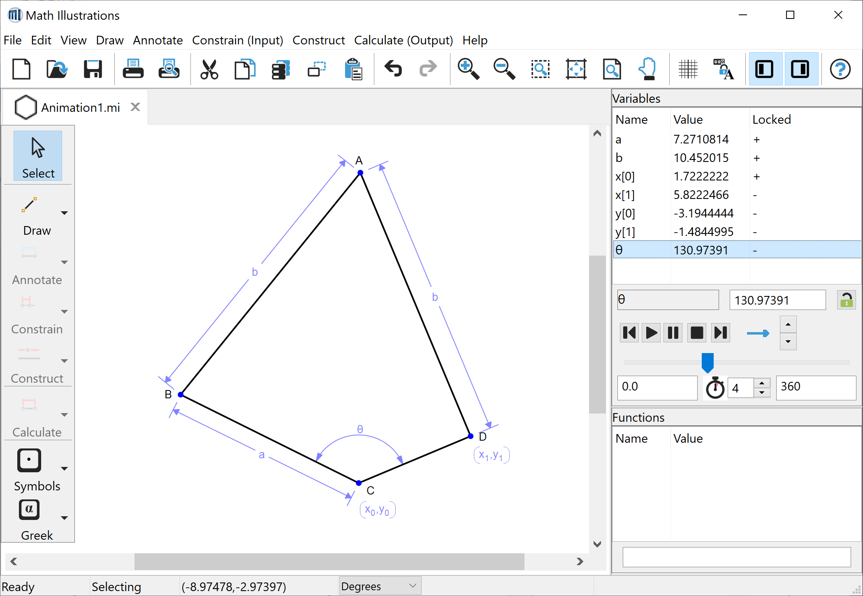Expand the Draw tools dropdown arrow
The image size is (863, 596).
pyautogui.click(x=65, y=213)
